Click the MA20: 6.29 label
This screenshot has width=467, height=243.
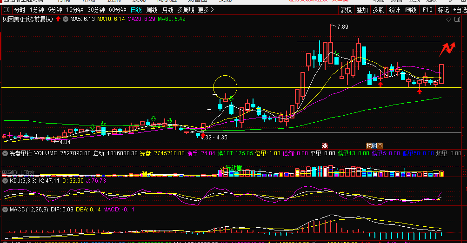click(141, 19)
